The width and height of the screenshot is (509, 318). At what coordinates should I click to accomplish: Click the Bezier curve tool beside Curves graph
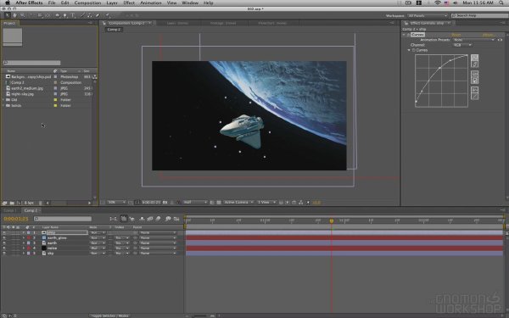click(474, 58)
